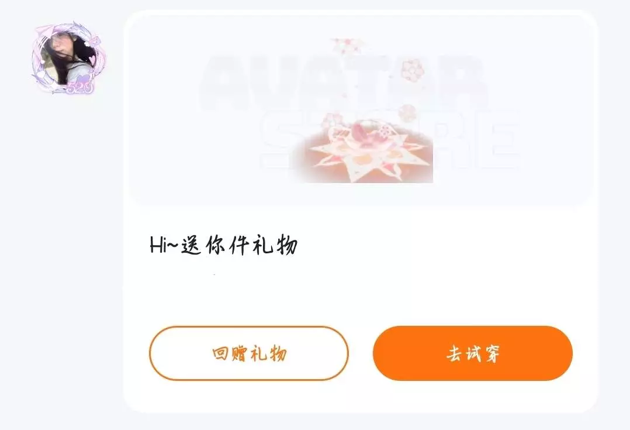Tap the small flower cluster above AVATAR text
The image size is (630, 430).
pyautogui.click(x=347, y=45)
